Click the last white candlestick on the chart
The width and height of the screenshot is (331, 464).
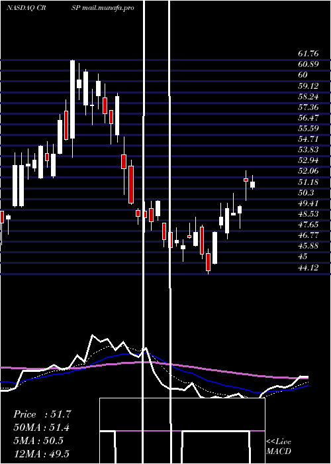pyautogui.click(x=252, y=185)
